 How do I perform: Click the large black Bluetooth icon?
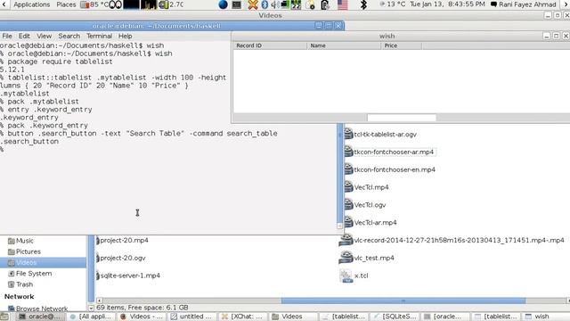363,4
